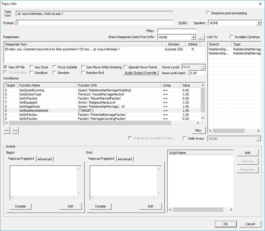Enable the Invisible Continue checkbox
This screenshot has width=265, height=231.
coord(232,37)
